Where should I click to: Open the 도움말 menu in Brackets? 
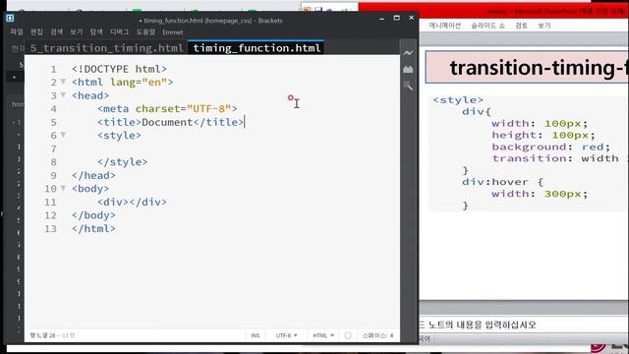coord(145,32)
